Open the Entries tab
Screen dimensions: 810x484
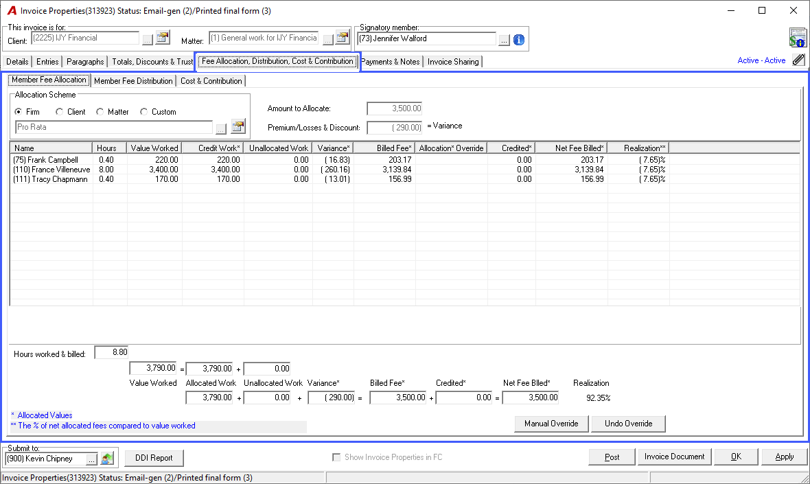pyautogui.click(x=47, y=62)
